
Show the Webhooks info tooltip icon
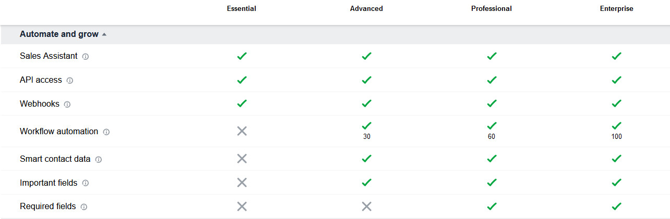(67, 104)
